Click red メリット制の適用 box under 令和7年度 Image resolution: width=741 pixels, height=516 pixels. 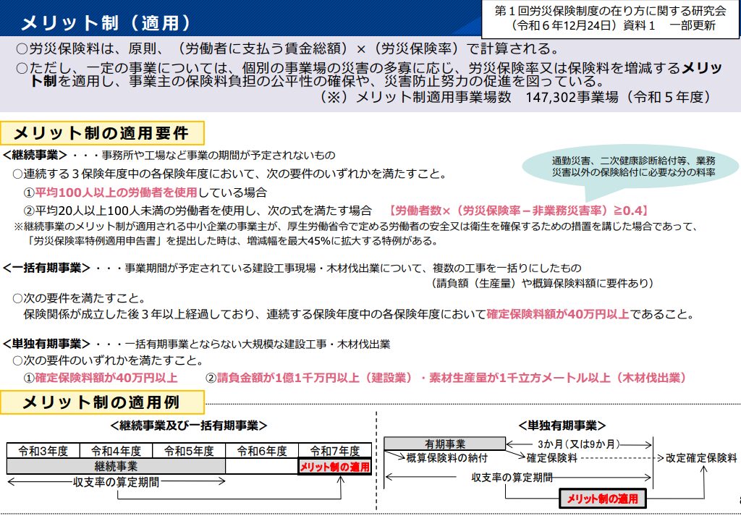point(334,467)
